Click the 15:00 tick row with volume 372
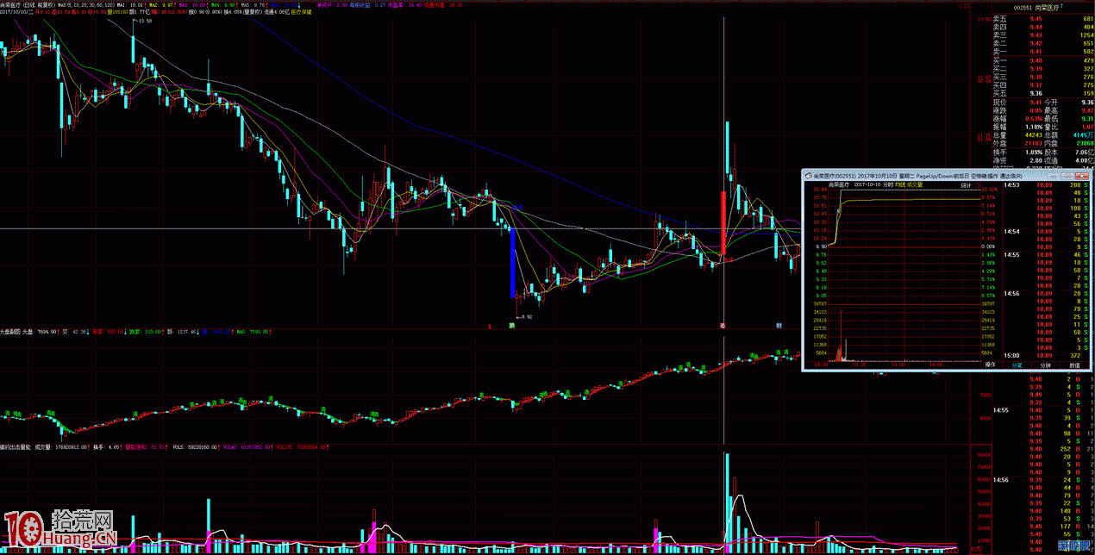The image size is (1095, 555). [x=1046, y=355]
